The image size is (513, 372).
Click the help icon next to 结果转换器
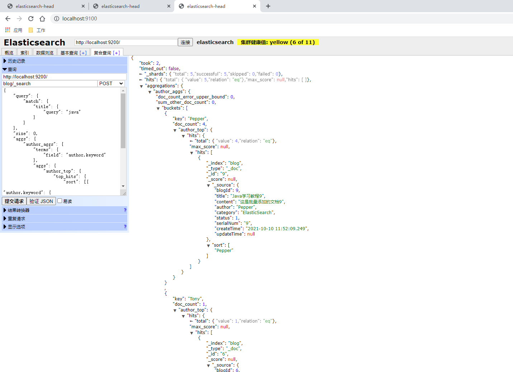[125, 210]
